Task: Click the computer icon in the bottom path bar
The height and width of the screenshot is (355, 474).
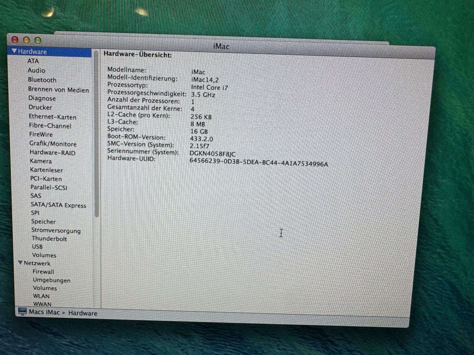Action: [22, 312]
